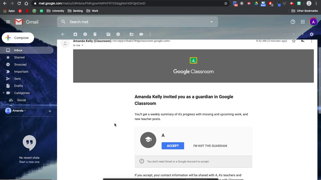Open Other Bookmarks folder
321x180 pixels.
[x=305, y=11]
